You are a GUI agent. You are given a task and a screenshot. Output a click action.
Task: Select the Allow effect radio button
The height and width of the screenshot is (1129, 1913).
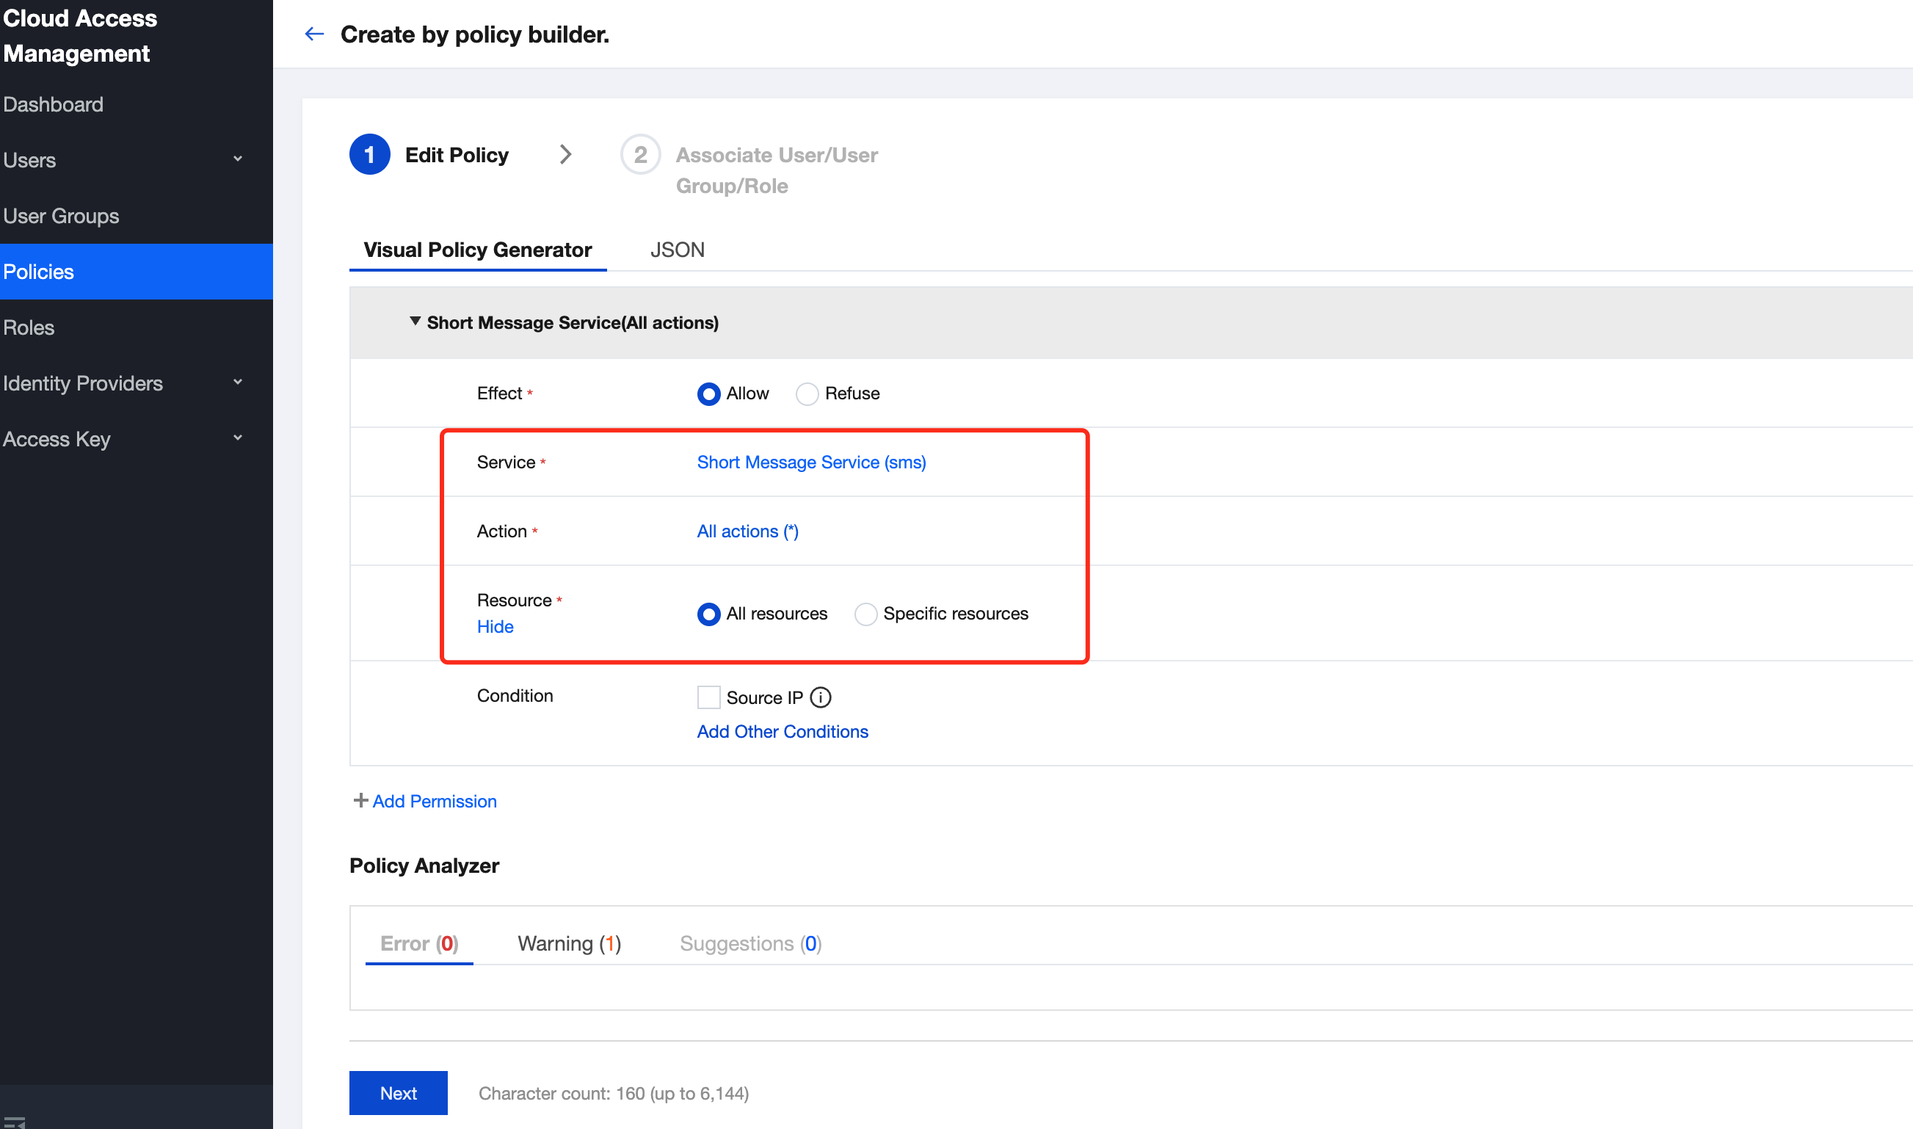pyautogui.click(x=708, y=394)
